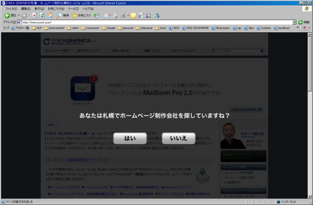The height and width of the screenshot is (205, 313).
Task: Open the 表示(V) menu
Action: click(x=39, y=8)
